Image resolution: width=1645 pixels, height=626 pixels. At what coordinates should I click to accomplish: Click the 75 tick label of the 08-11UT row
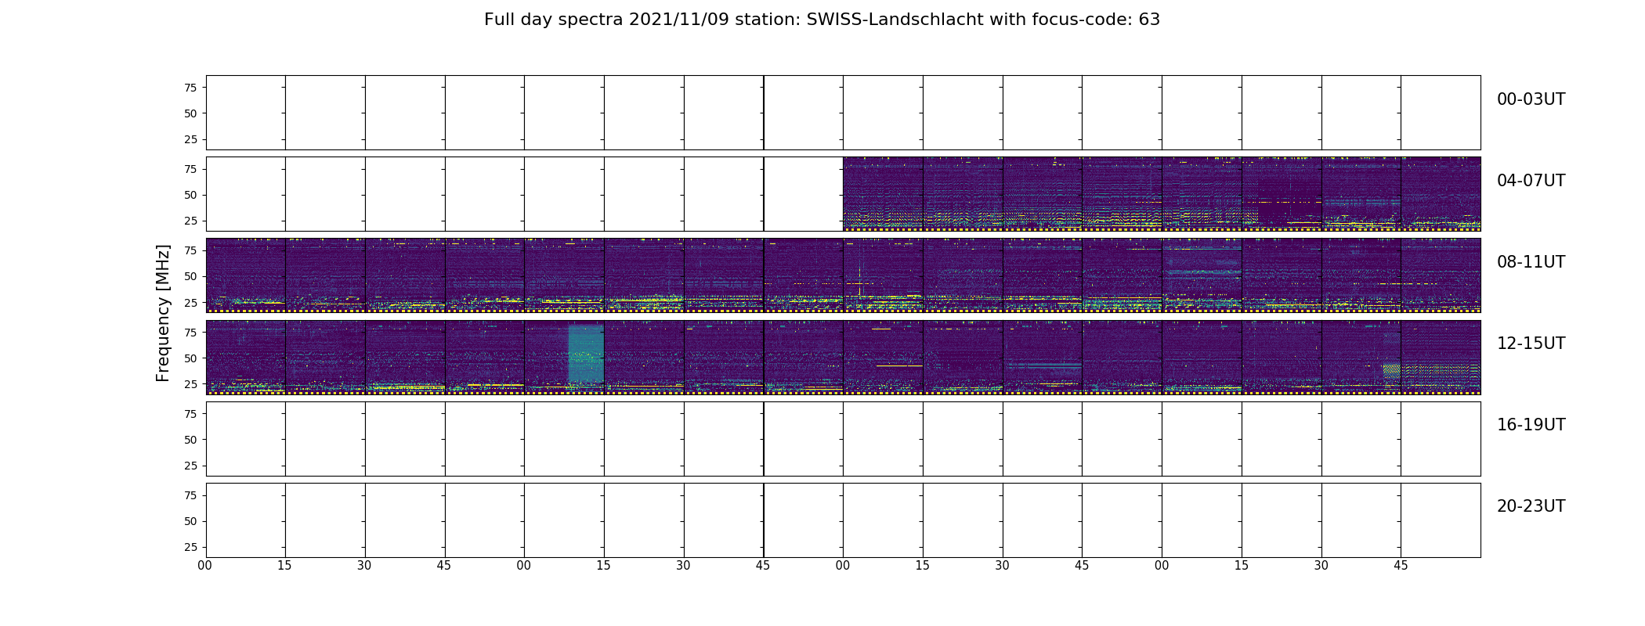[x=190, y=250]
